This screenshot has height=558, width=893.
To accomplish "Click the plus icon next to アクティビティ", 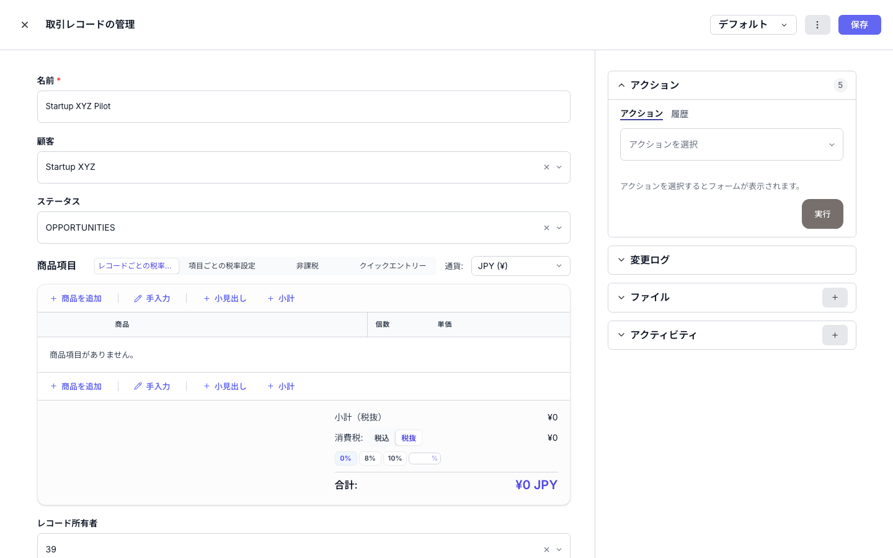I will coord(835,335).
